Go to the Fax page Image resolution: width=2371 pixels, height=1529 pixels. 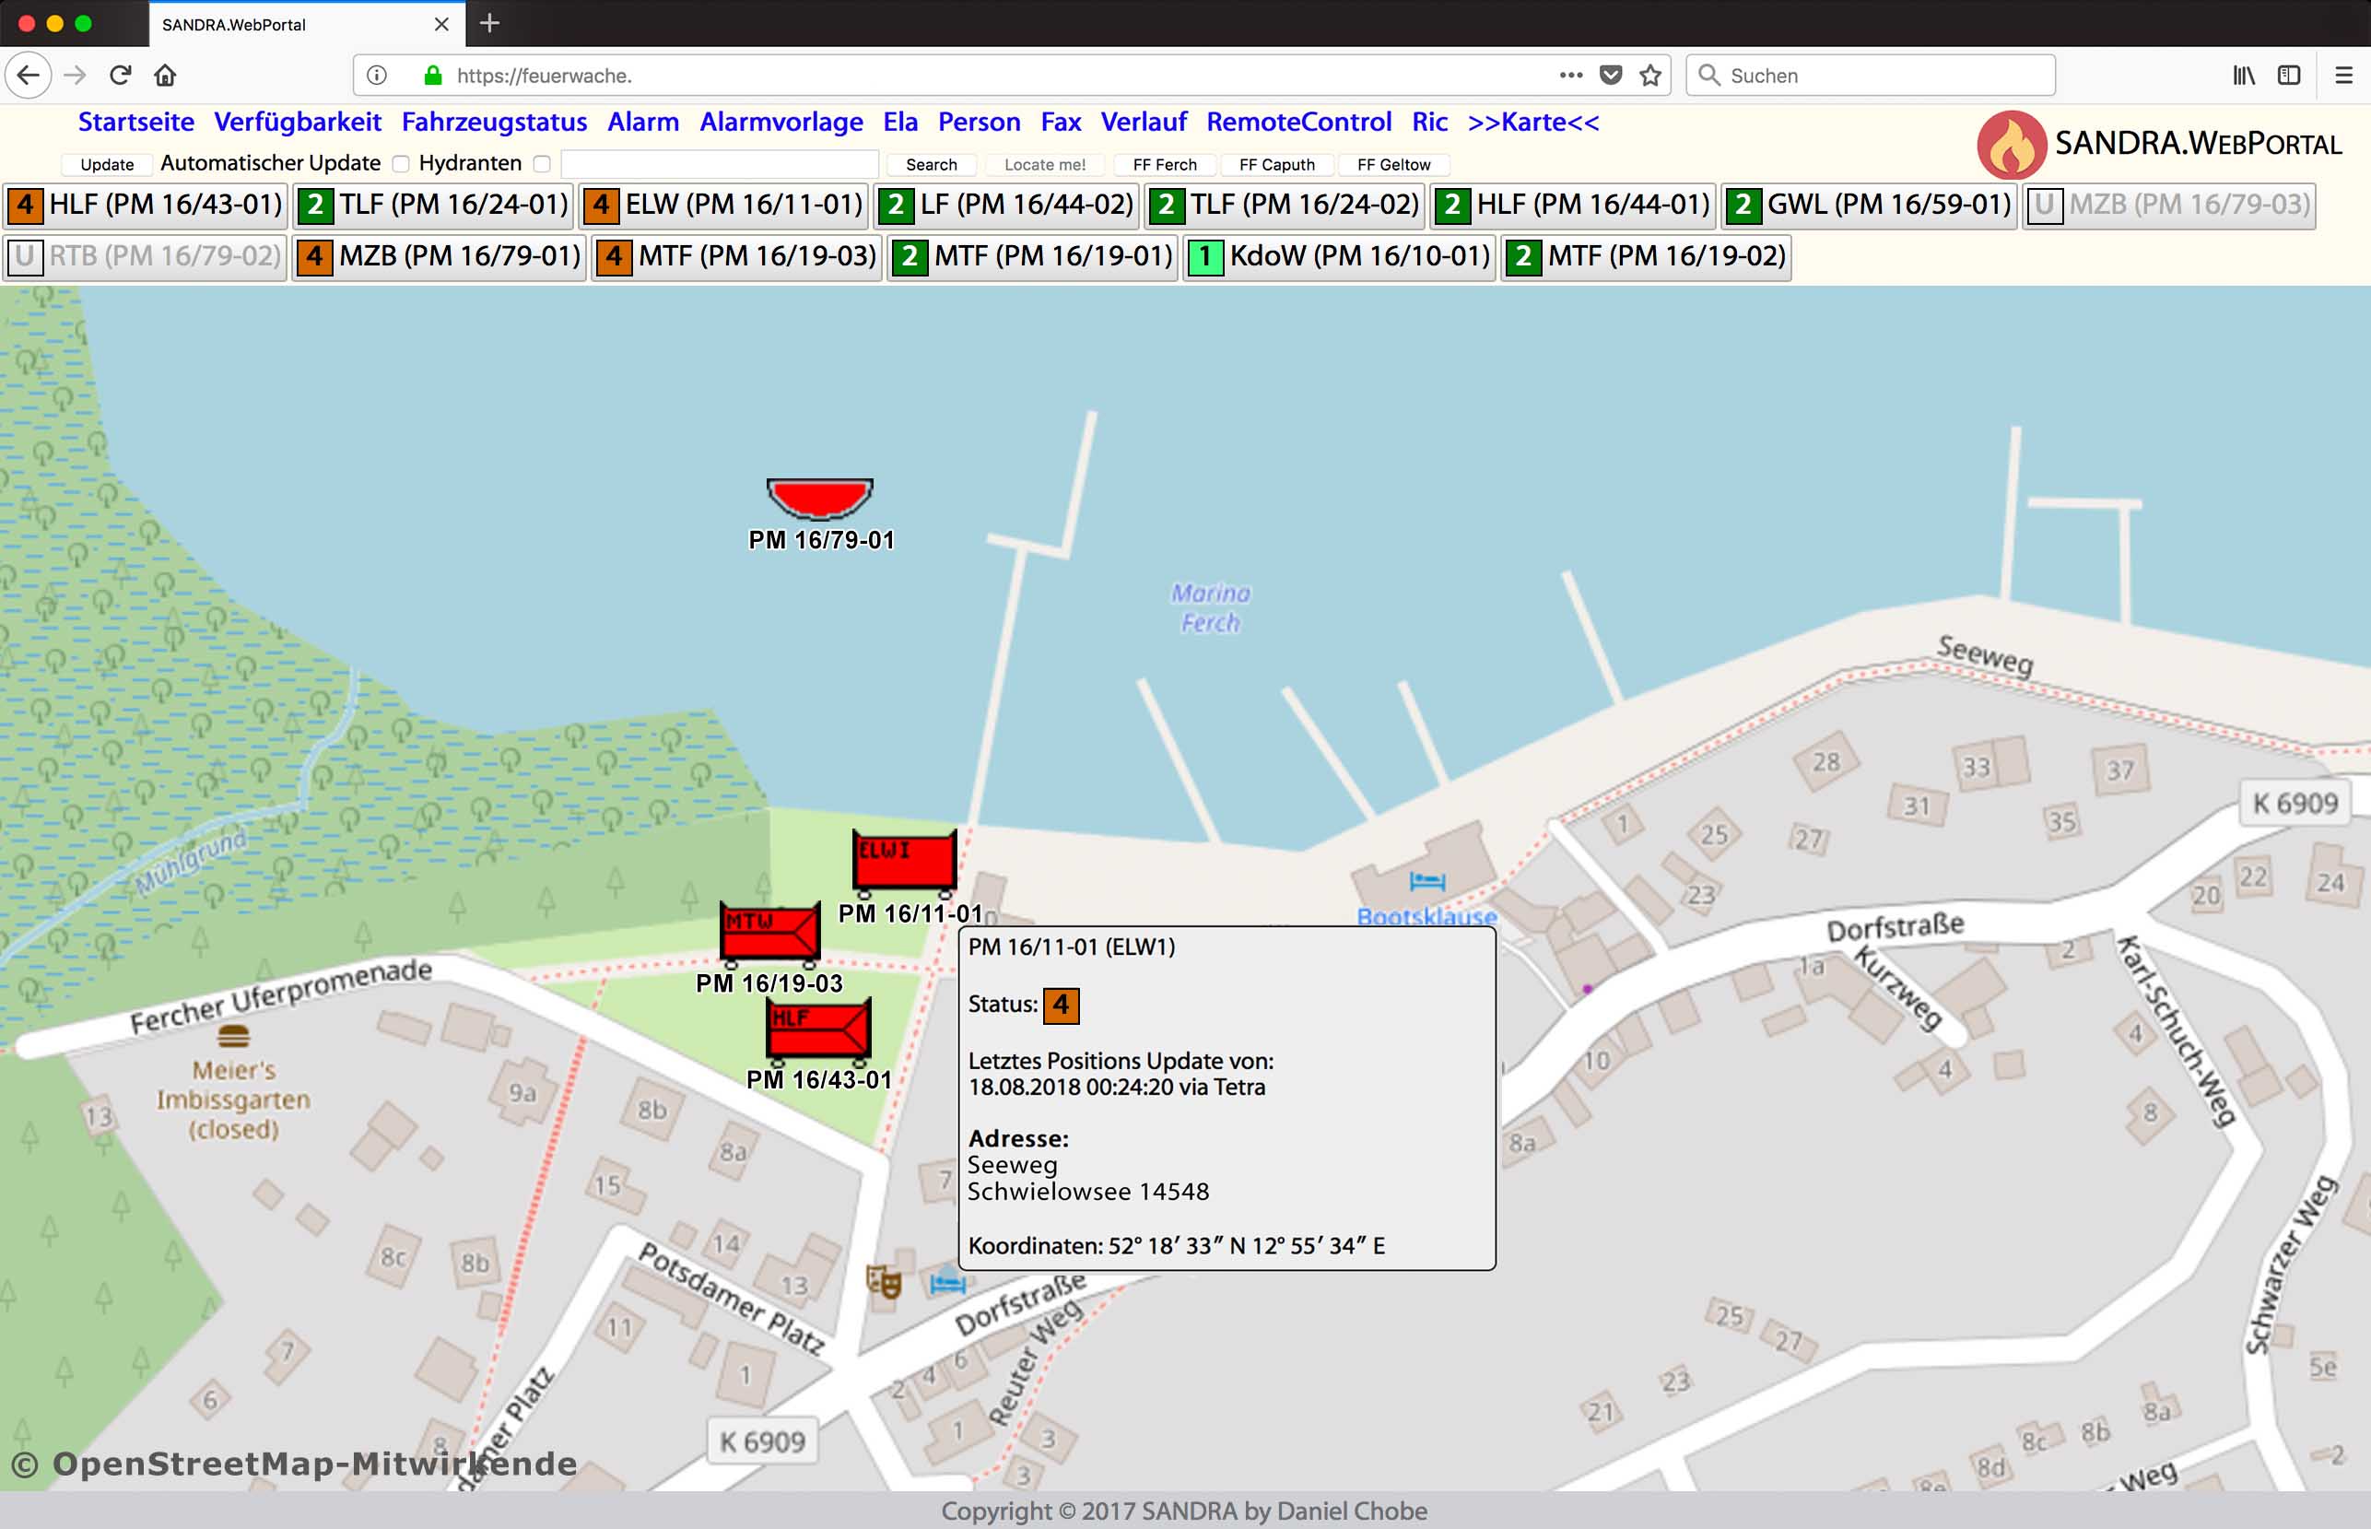tap(1060, 123)
